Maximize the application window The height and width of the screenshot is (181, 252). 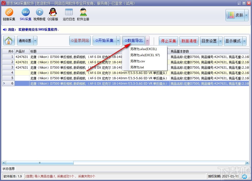click(x=244, y=3)
